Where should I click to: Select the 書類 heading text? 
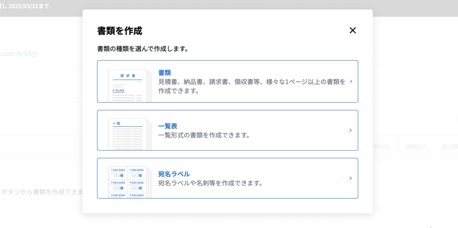point(165,73)
